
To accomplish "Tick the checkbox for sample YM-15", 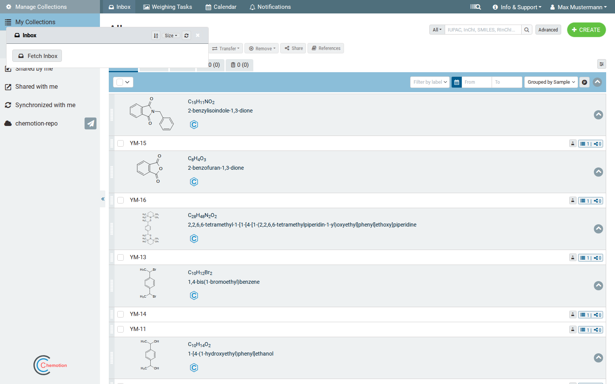I will [121, 143].
